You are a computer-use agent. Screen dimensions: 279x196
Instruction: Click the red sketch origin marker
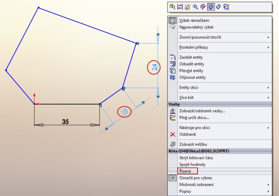(x=34, y=104)
